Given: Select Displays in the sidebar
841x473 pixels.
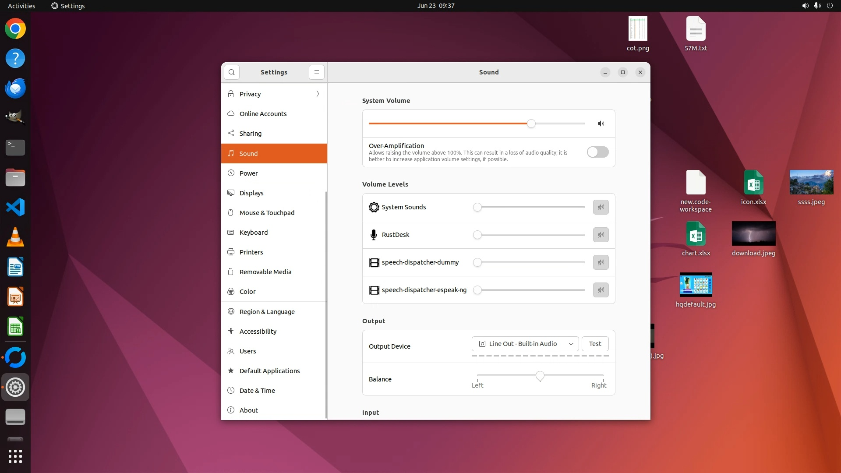Looking at the screenshot, I should tap(251, 193).
